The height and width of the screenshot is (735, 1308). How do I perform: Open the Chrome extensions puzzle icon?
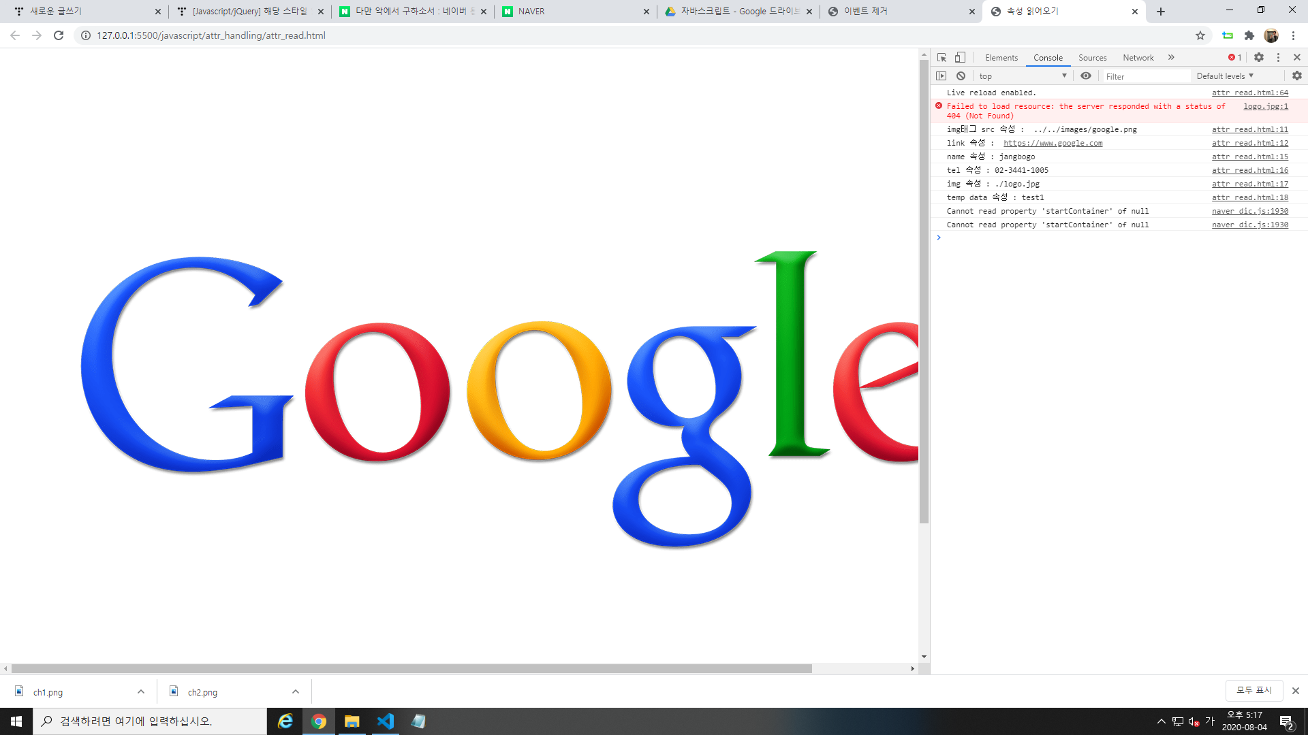click(1249, 35)
